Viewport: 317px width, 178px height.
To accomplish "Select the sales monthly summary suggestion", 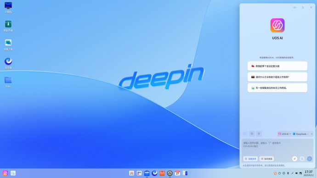I will tap(277, 88).
